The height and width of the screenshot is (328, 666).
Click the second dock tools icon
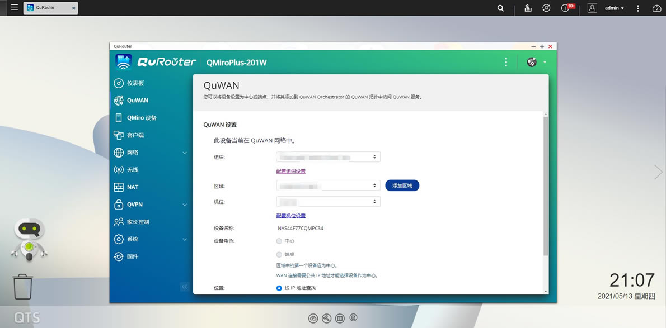click(x=326, y=318)
